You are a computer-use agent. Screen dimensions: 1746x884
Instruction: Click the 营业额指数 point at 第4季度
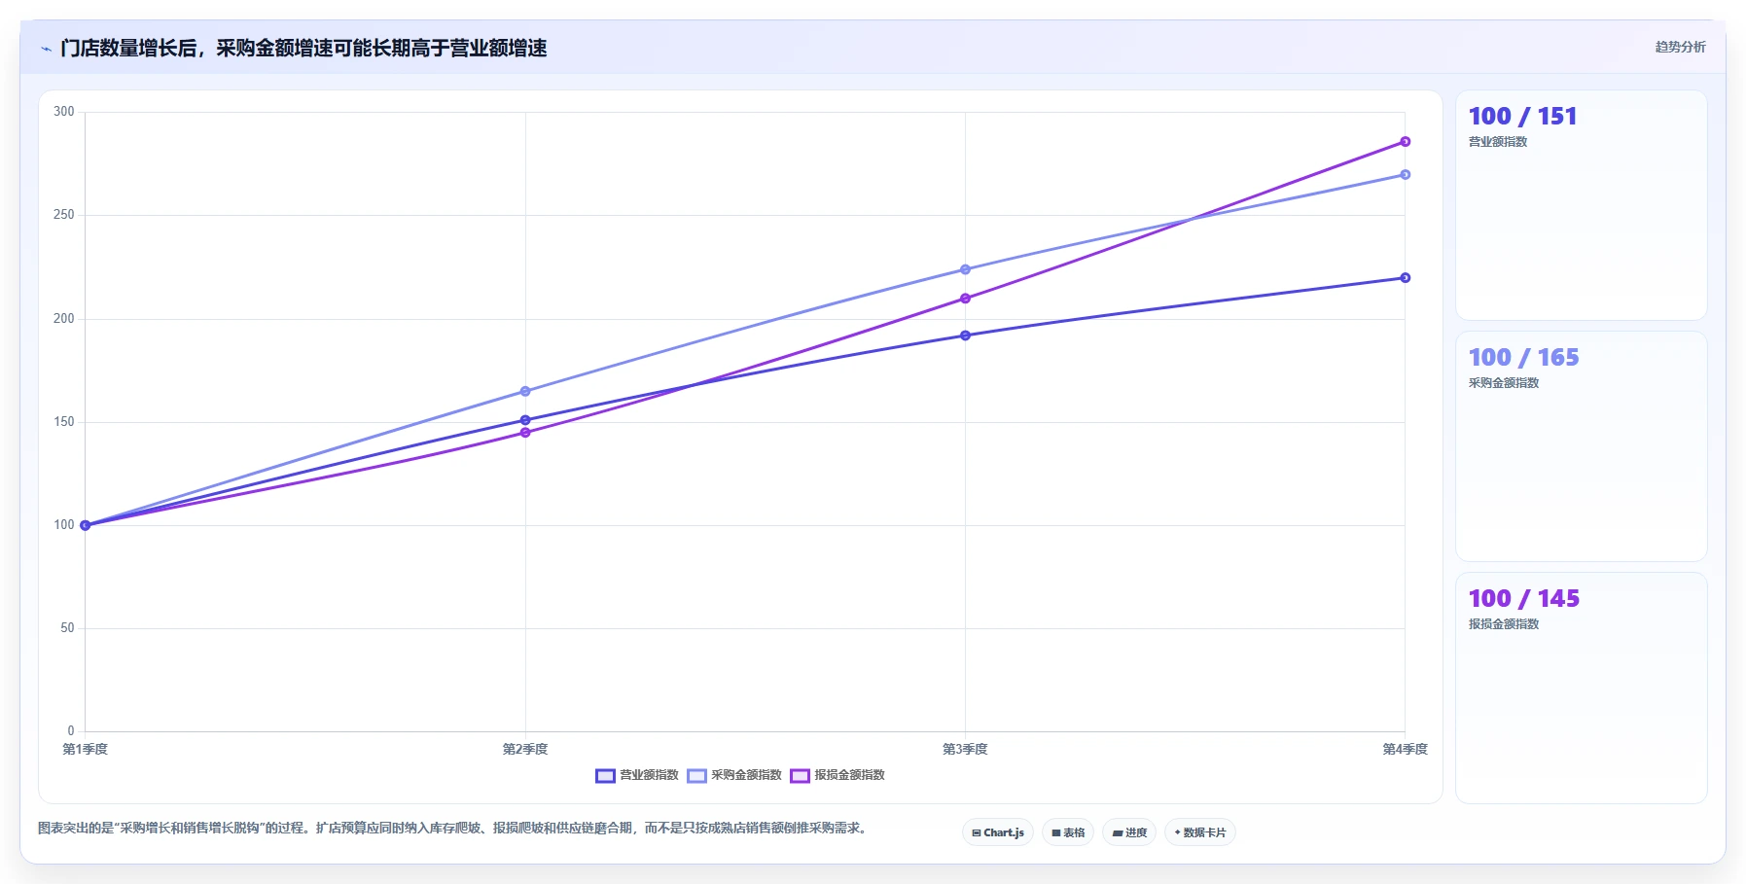click(1405, 278)
